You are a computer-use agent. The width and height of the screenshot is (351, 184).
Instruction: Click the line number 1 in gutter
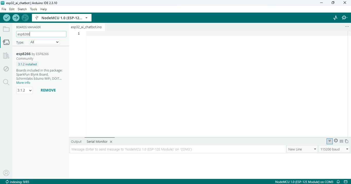click(x=79, y=34)
